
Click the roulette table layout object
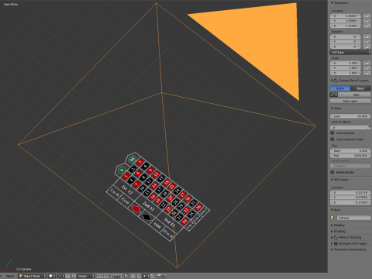(157, 196)
